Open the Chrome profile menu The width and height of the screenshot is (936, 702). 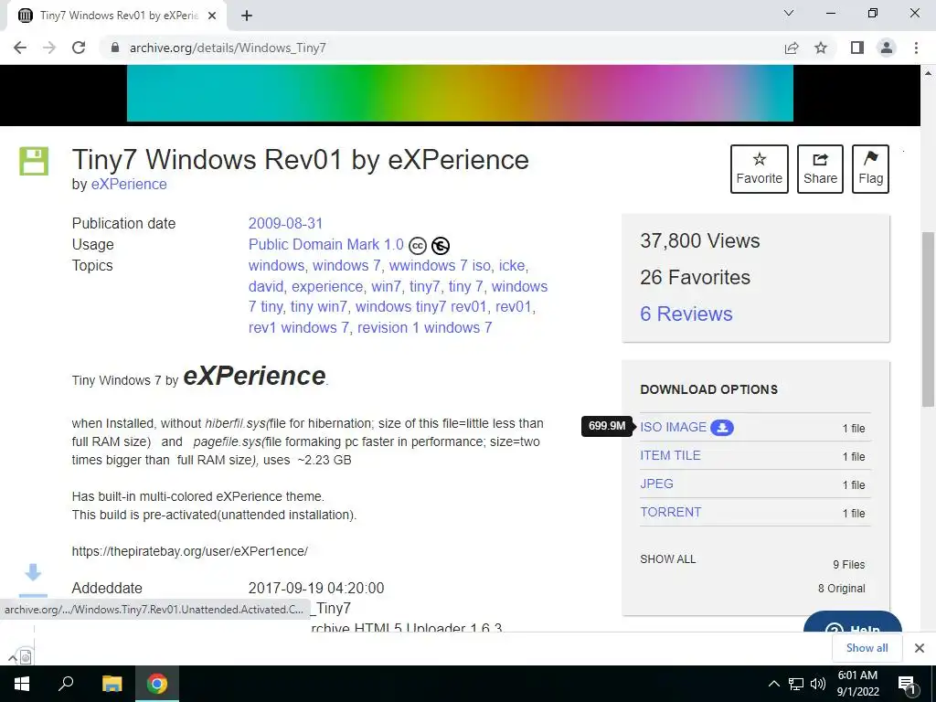tap(887, 48)
